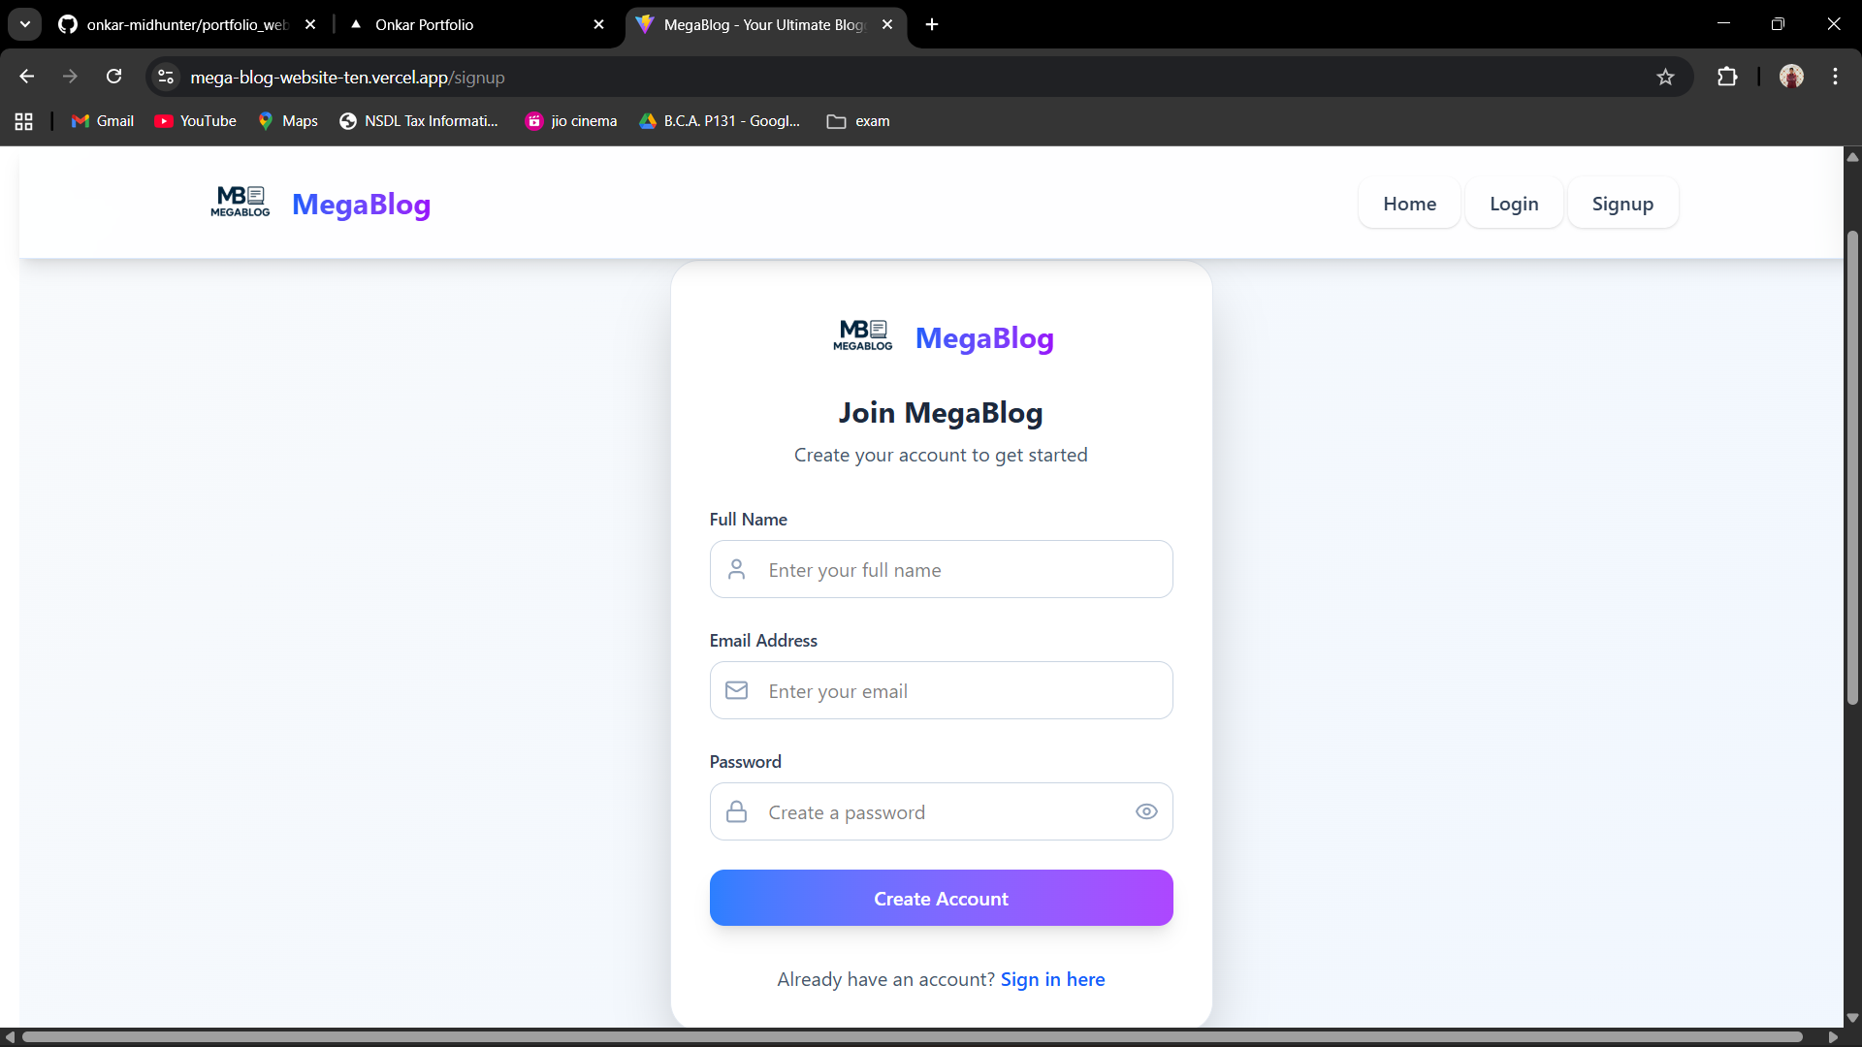
Task: Click the horizontal scrollbar at bottom
Action: click(912, 1037)
